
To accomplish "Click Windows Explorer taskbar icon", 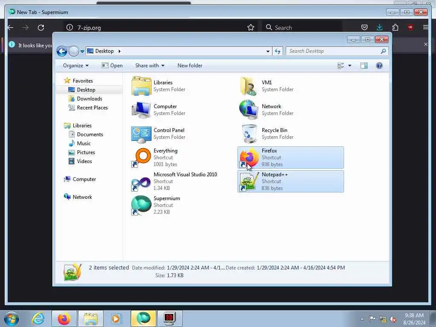I will click(x=91, y=318).
